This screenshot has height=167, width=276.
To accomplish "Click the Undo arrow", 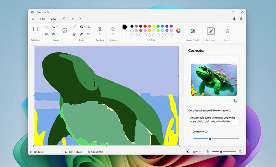I will [73, 19].
